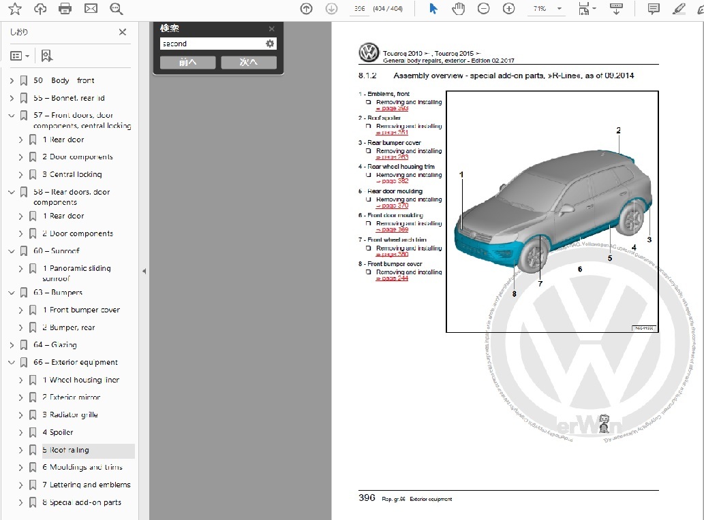Click the Touareg R-Line vehicle diagram
This screenshot has height=520, width=704.
[552, 212]
